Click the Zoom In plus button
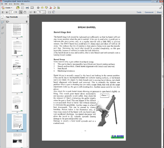 point(35,12)
